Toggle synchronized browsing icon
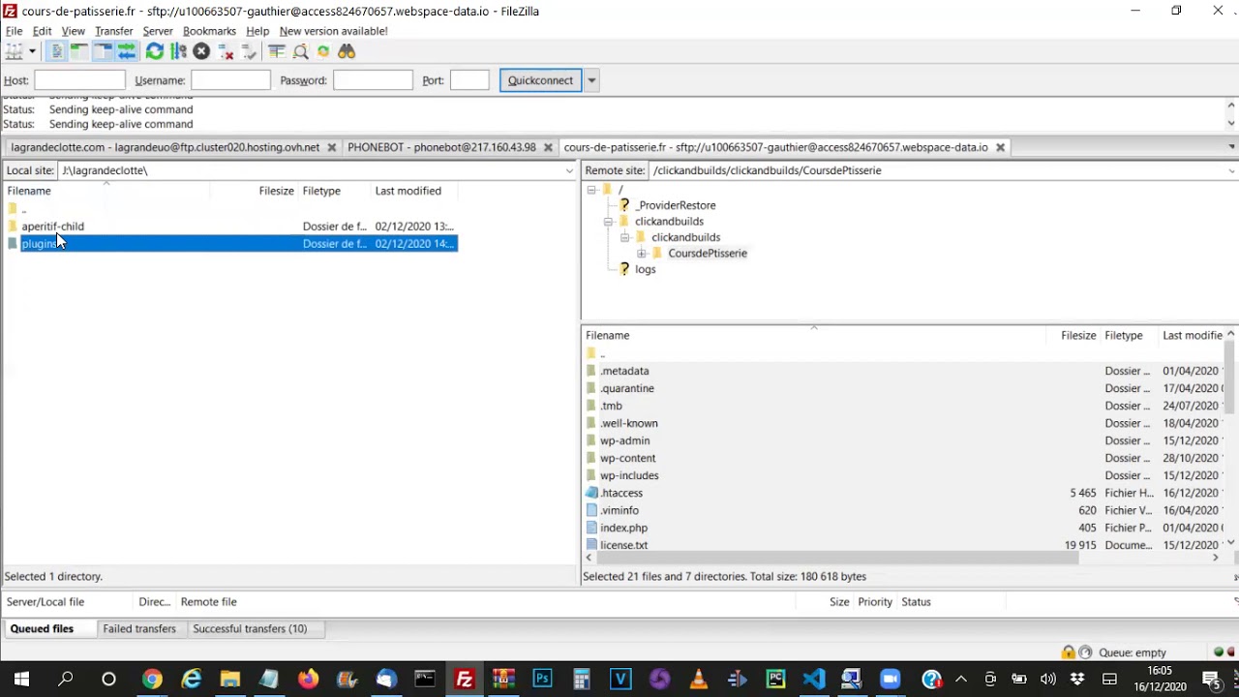1239x697 pixels. click(x=323, y=51)
